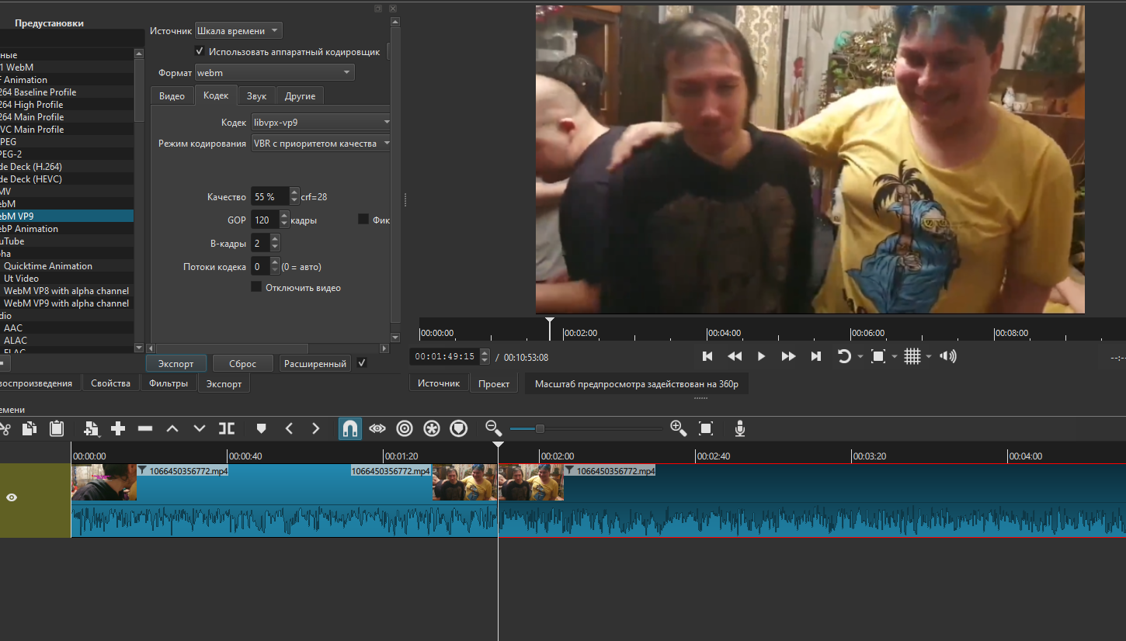
Task: Open the 'Источник' dropdown (Шкала времени)
Action: [x=238, y=31]
